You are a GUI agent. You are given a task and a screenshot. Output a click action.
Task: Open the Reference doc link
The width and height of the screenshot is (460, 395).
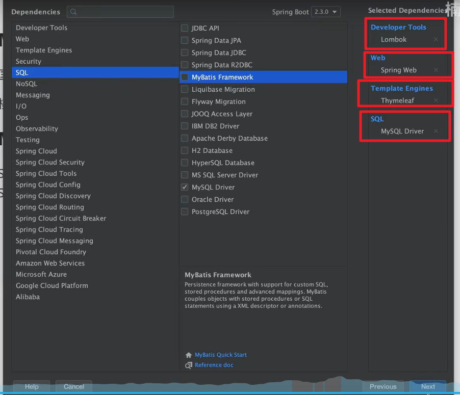214,365
